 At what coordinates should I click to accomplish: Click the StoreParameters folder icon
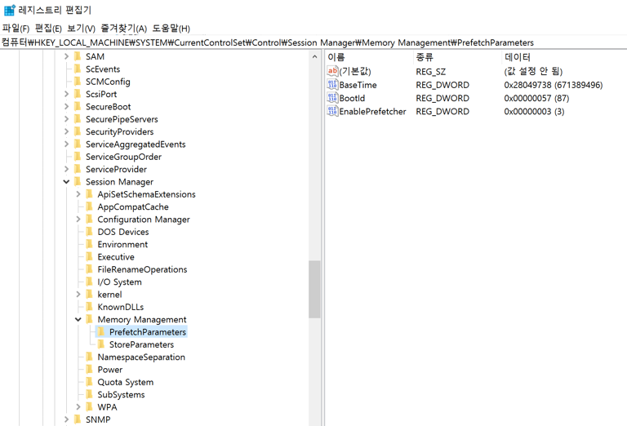tap(101, 344)
